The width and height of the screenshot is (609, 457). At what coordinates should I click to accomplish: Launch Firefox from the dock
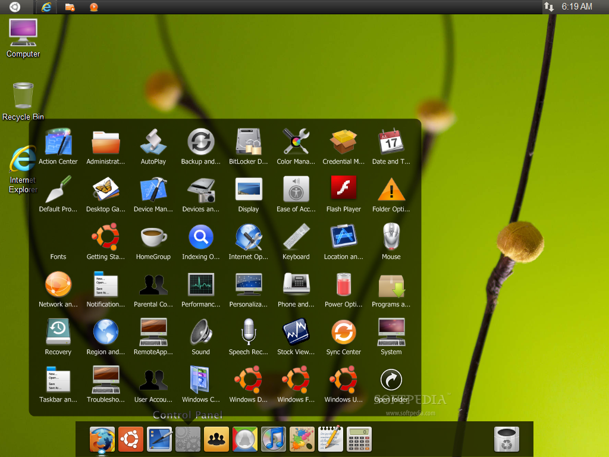point(102,440)
